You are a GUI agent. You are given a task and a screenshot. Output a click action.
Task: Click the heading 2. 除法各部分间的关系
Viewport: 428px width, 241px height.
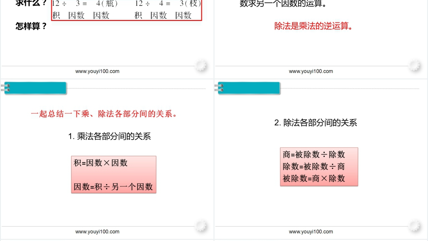point(316,123)
